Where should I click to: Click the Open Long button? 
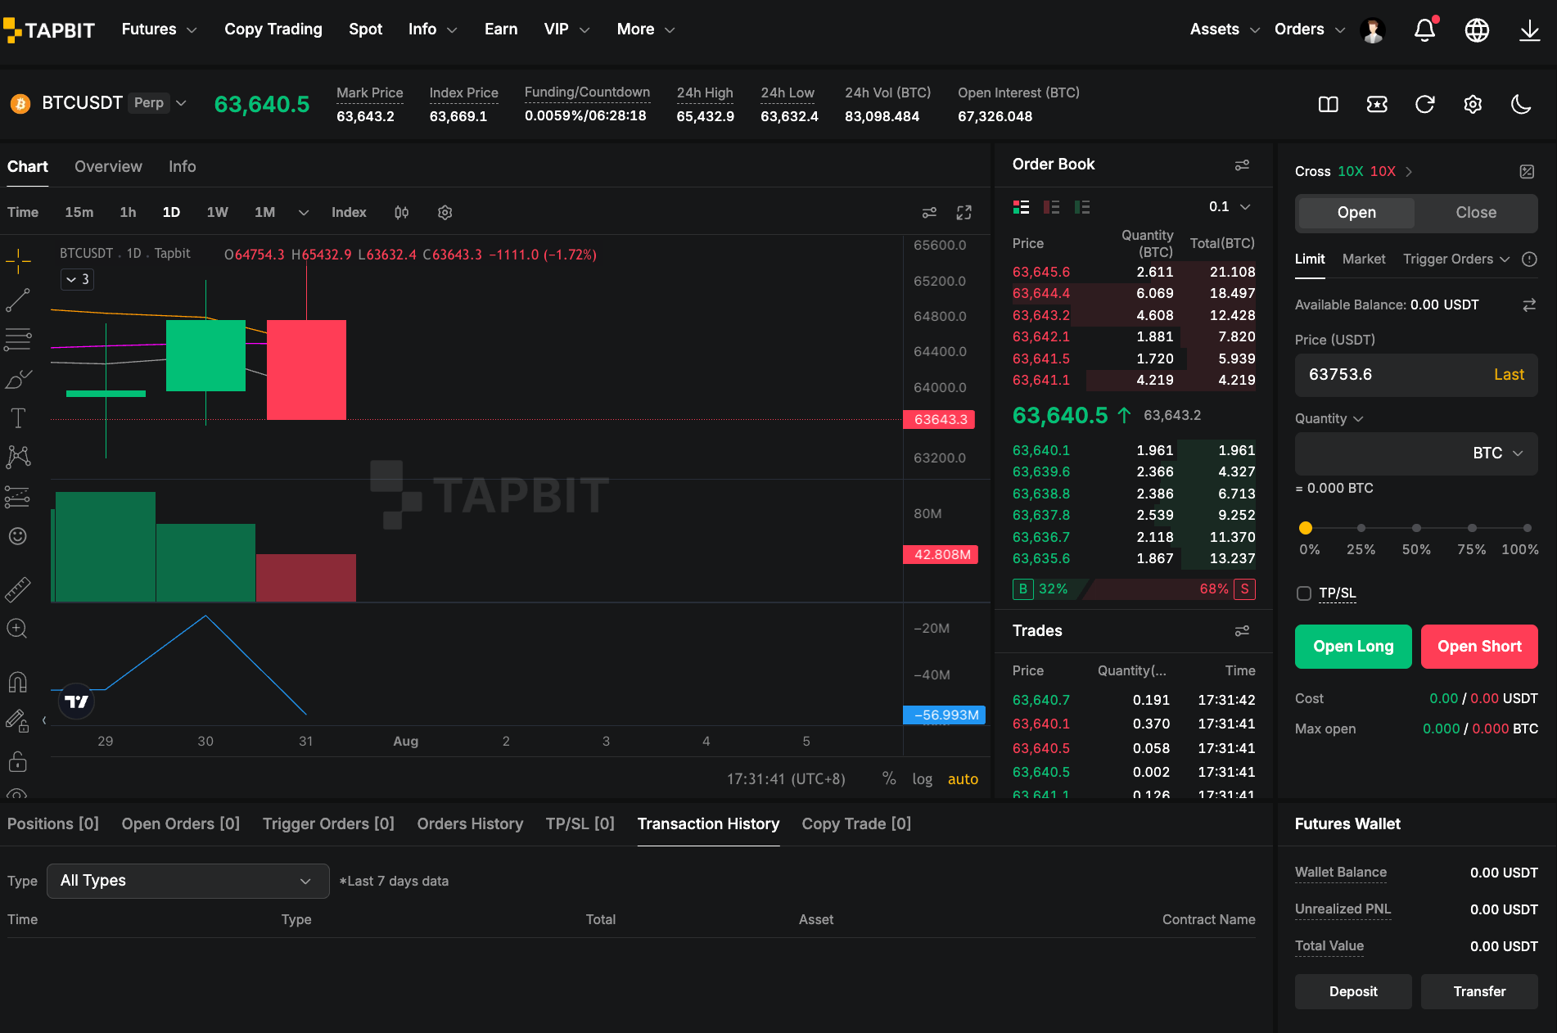pos(1353,647)
